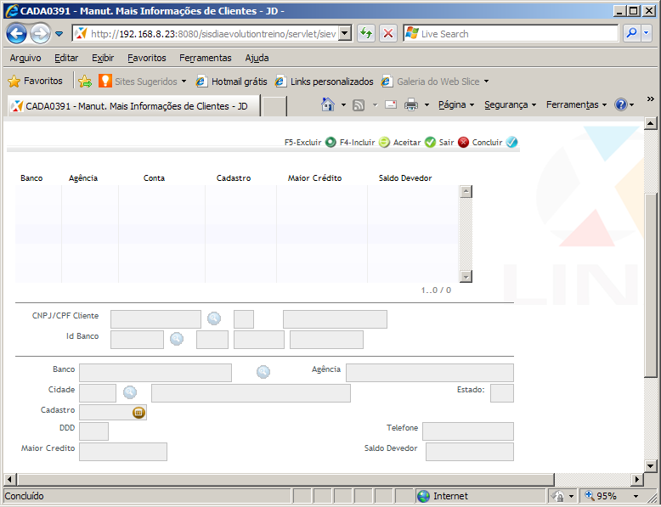Click the F5-Excluir green icon
661x507 pixels.
point(330,142)
